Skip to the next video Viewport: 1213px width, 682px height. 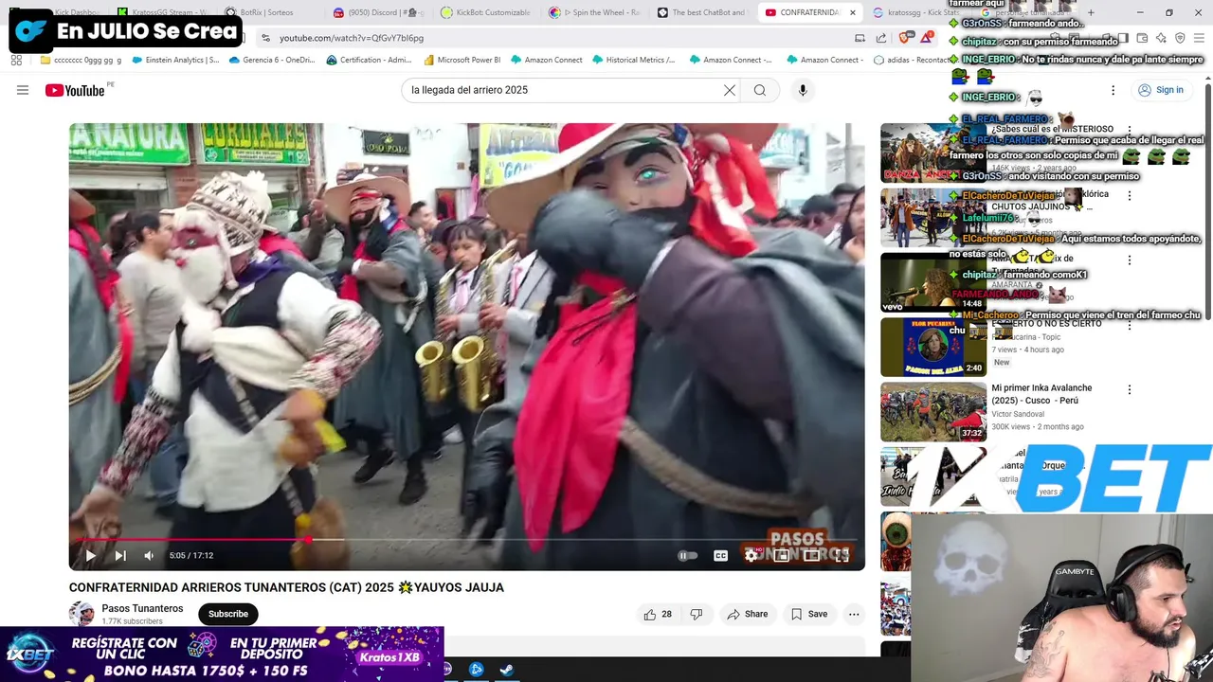pyautogui.click(x=120, y=556)
